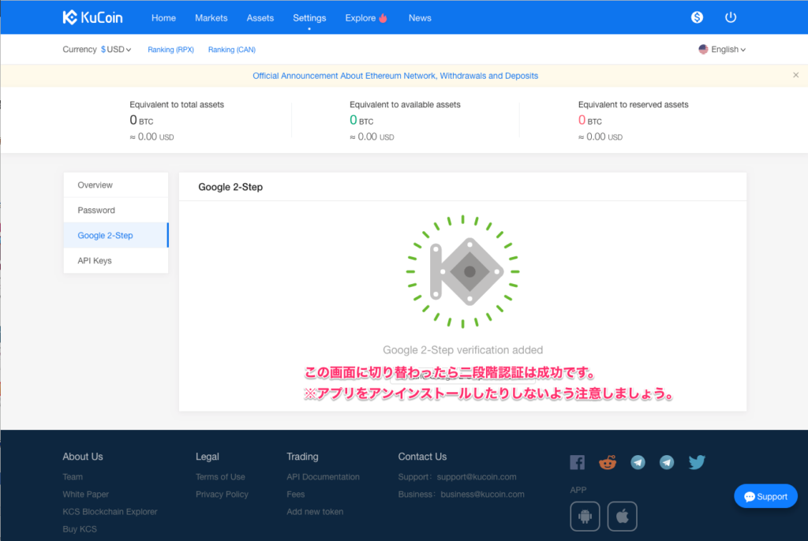This screenshot has height=541, width=808.
Task: Open Markets in top navigation
Action: coord(211,18)
